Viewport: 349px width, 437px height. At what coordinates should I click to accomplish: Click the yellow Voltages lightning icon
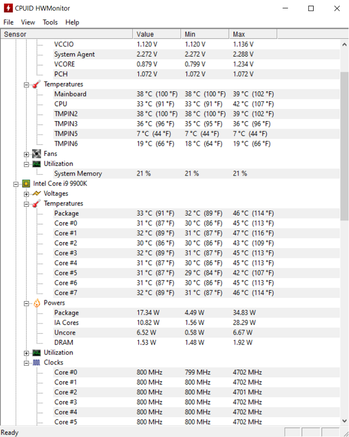(36, 193)
